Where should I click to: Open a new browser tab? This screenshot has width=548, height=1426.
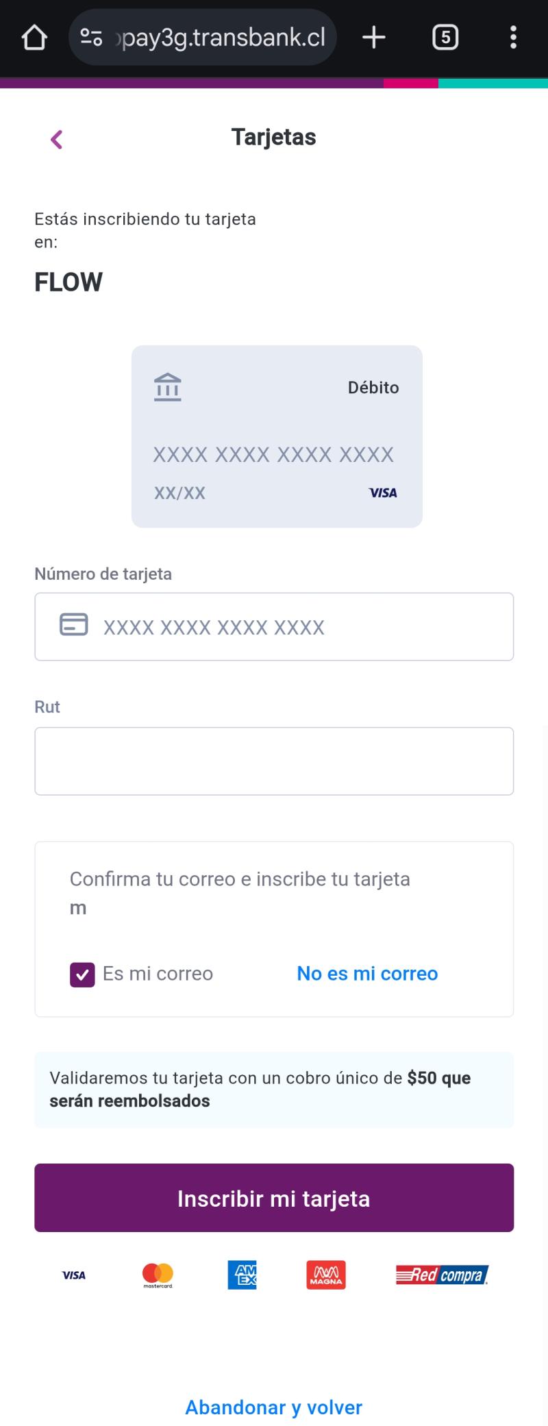click(374, 38)
